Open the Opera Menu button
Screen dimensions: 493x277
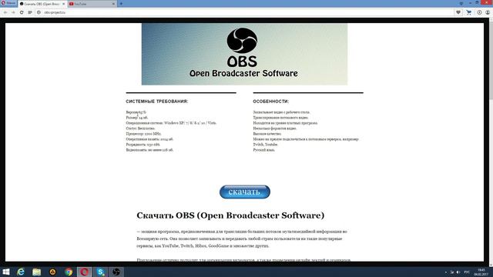[x=8, y=3]
